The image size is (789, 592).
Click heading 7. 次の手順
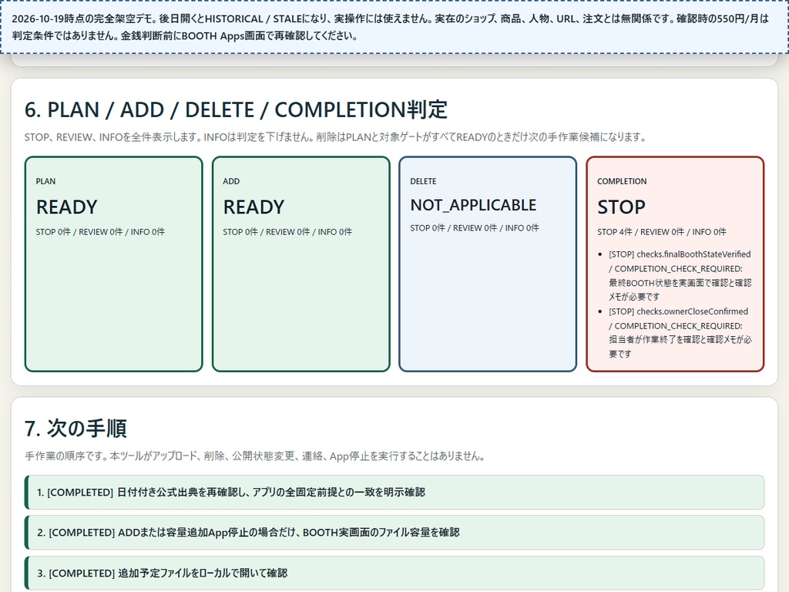76,429
